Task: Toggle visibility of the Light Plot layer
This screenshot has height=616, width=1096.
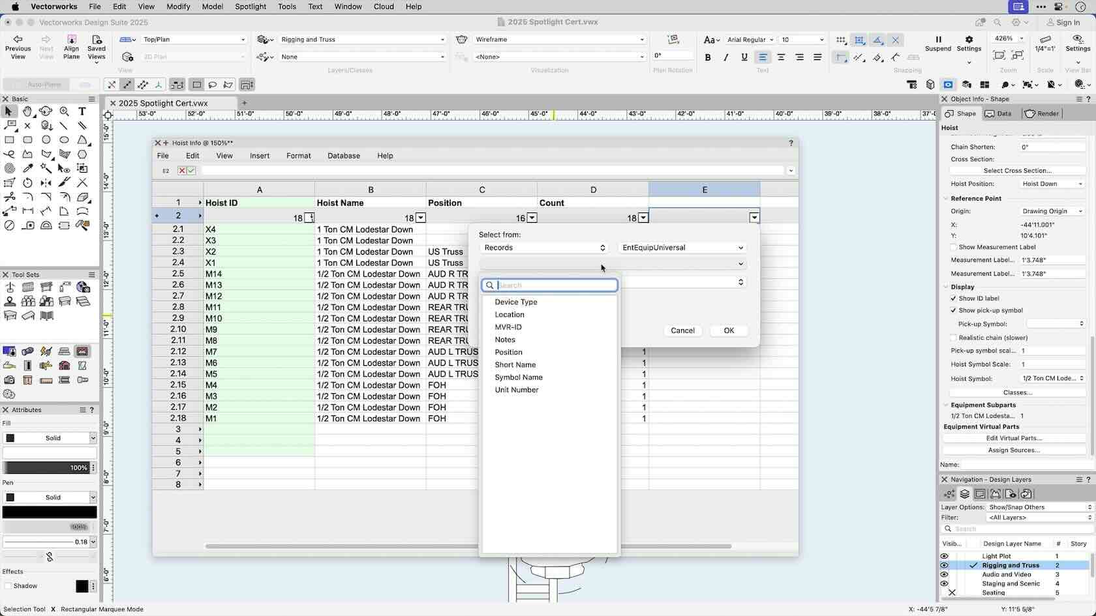Action: pos(944,556)
